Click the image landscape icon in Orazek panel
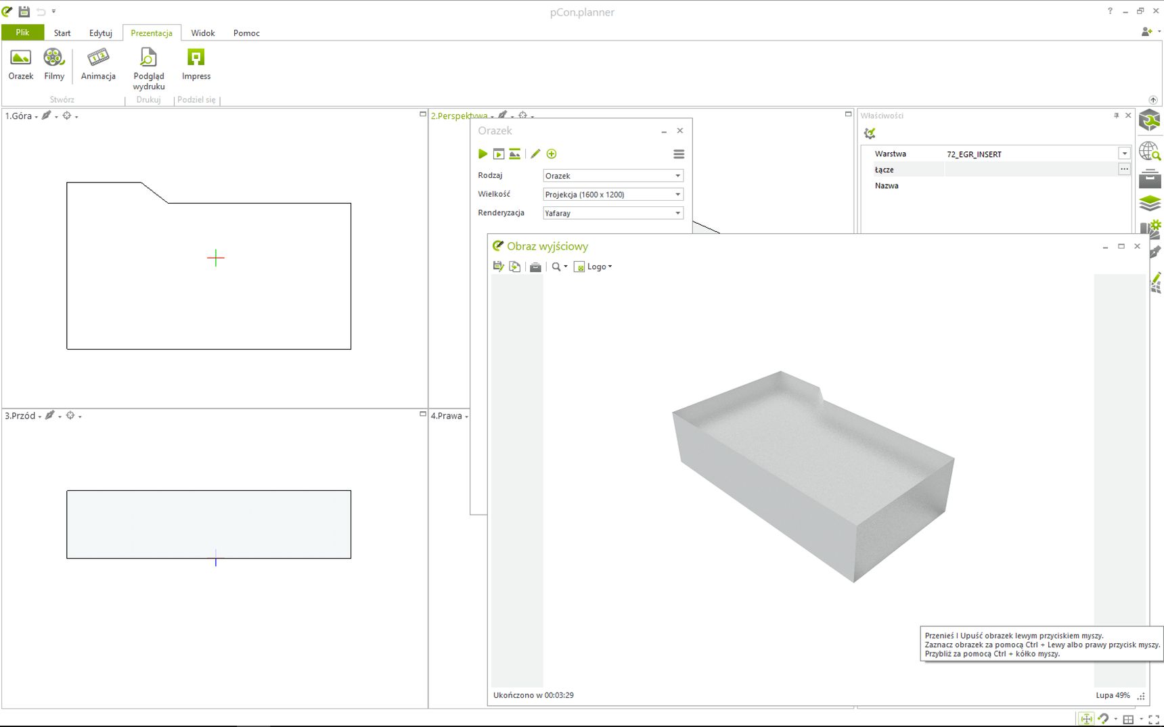The height and width of the screenshot is (727, 1164). (515, 154)
